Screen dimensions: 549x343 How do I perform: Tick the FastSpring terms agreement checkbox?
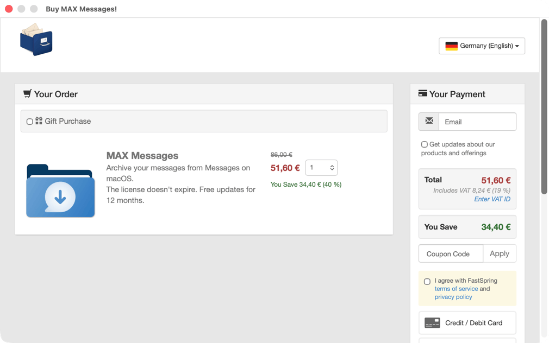(427, 281)
